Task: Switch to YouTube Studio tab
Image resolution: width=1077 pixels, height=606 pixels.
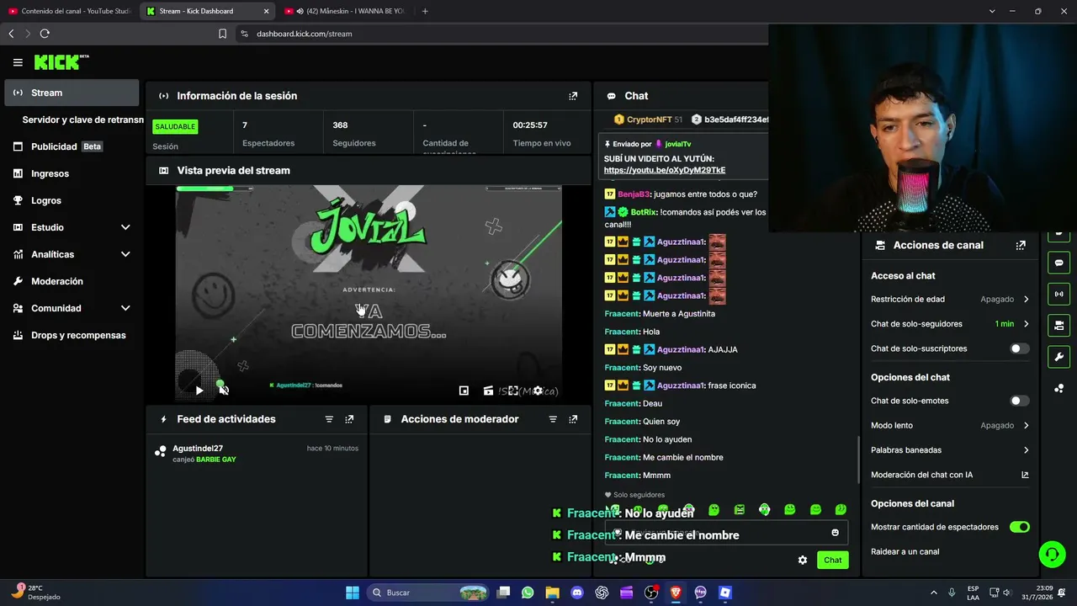Action: click(x=69, y=11)
